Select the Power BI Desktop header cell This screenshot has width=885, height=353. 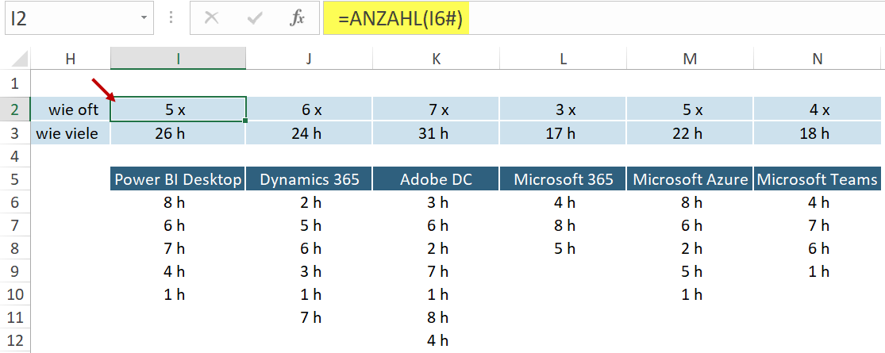[x=178, y=179]
